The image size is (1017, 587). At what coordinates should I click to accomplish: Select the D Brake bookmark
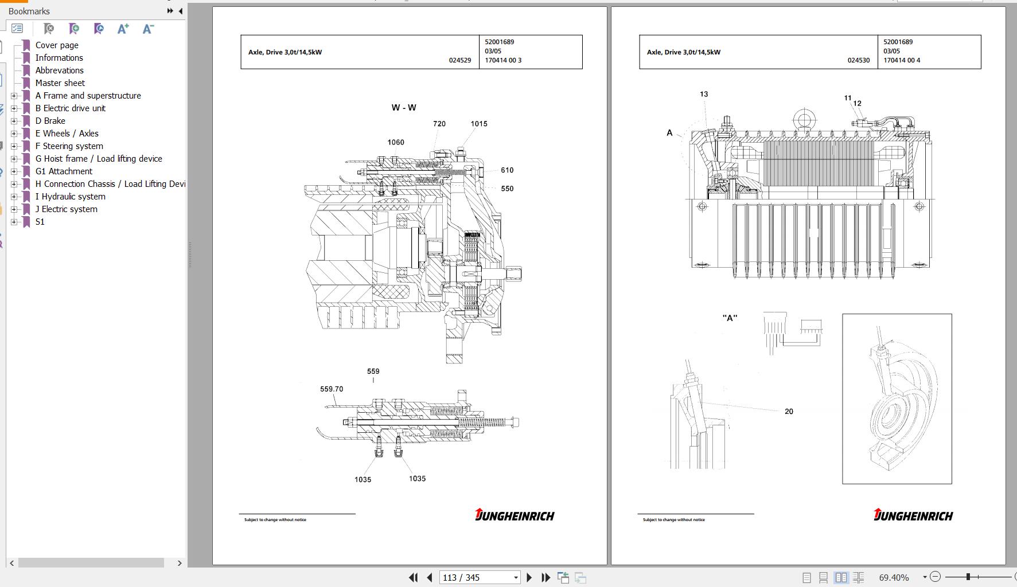point(50,120)
